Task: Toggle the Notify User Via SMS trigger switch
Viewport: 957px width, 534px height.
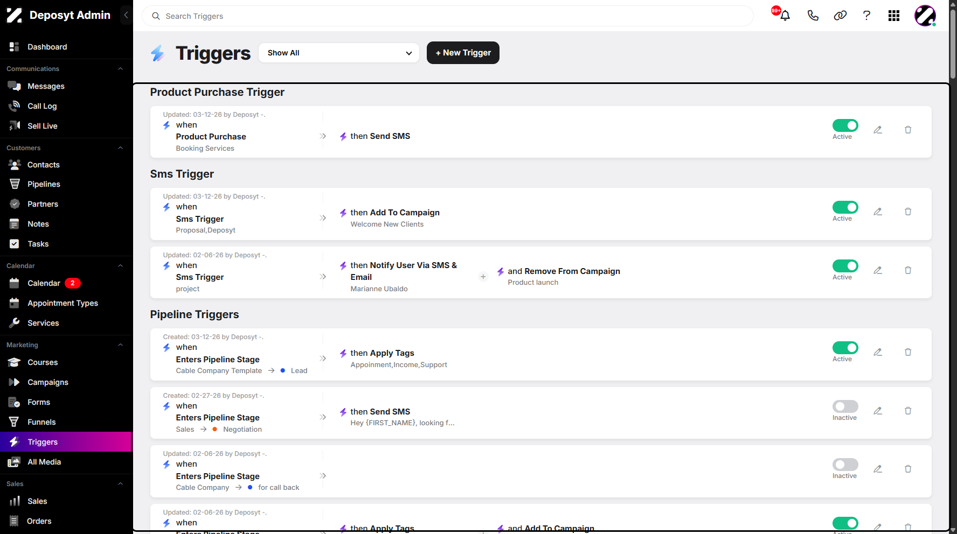Action: (845, 266)
